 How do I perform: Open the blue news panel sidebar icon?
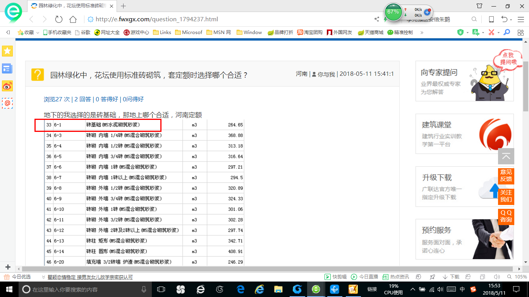(7, 68)
